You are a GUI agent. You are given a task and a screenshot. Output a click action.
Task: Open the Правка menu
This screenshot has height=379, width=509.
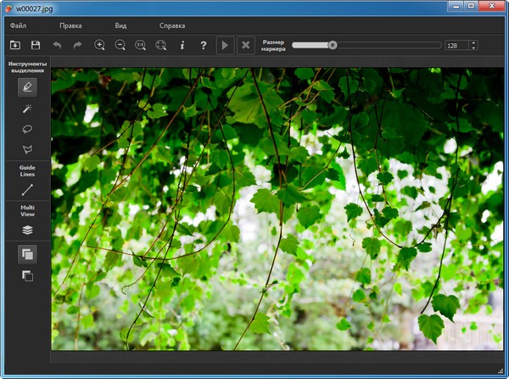click(x=70, y=26)
